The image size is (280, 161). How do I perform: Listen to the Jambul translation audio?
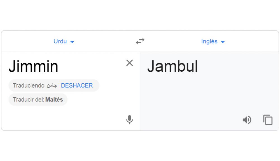[x=247, y=120]
